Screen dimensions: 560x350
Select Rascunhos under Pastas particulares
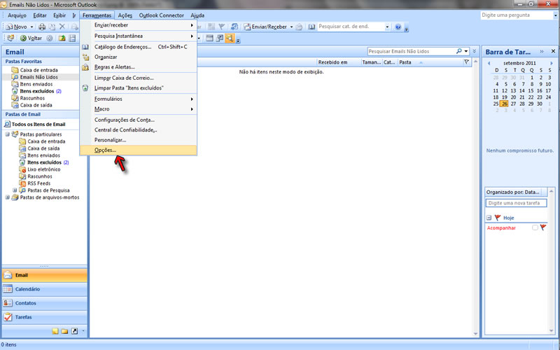click(40, 176)
